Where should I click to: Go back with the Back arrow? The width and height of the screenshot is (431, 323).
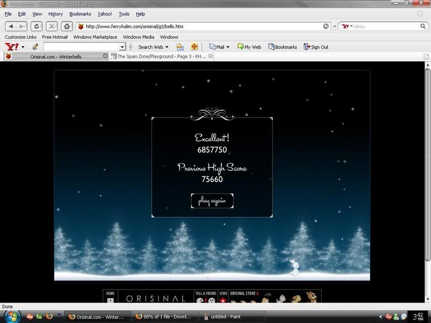coord(11,26)
